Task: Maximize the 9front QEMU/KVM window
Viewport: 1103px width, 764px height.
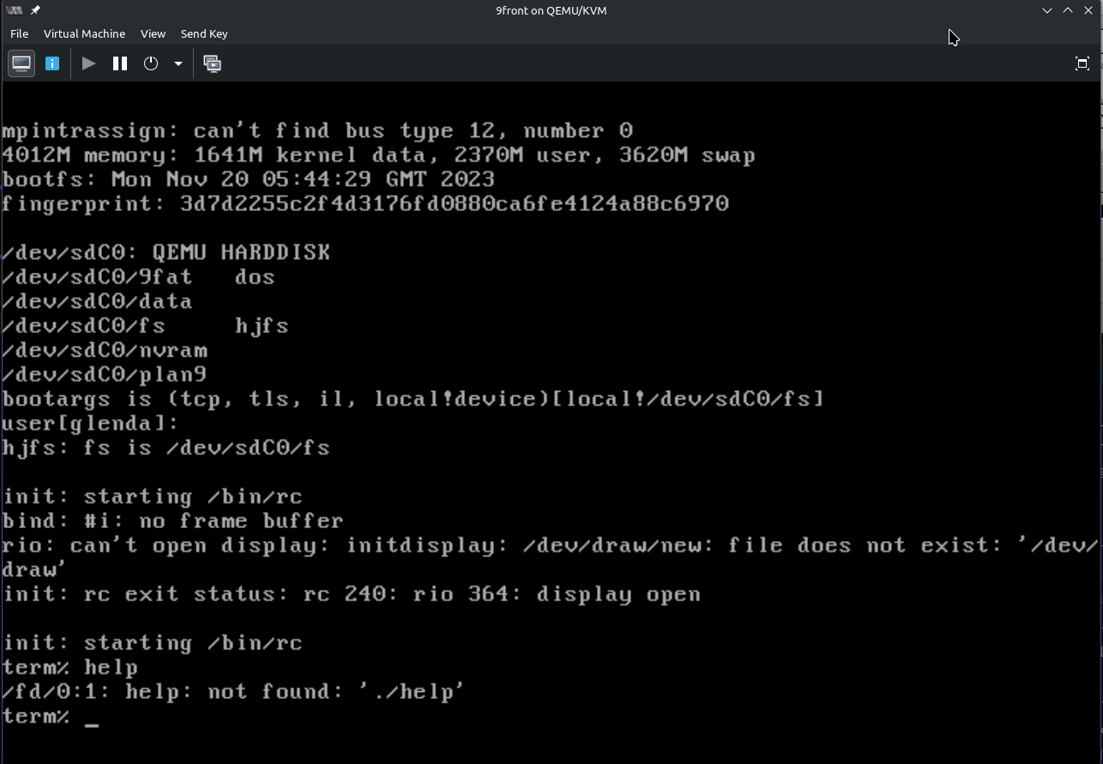Action: click(x=1068, y=10)
